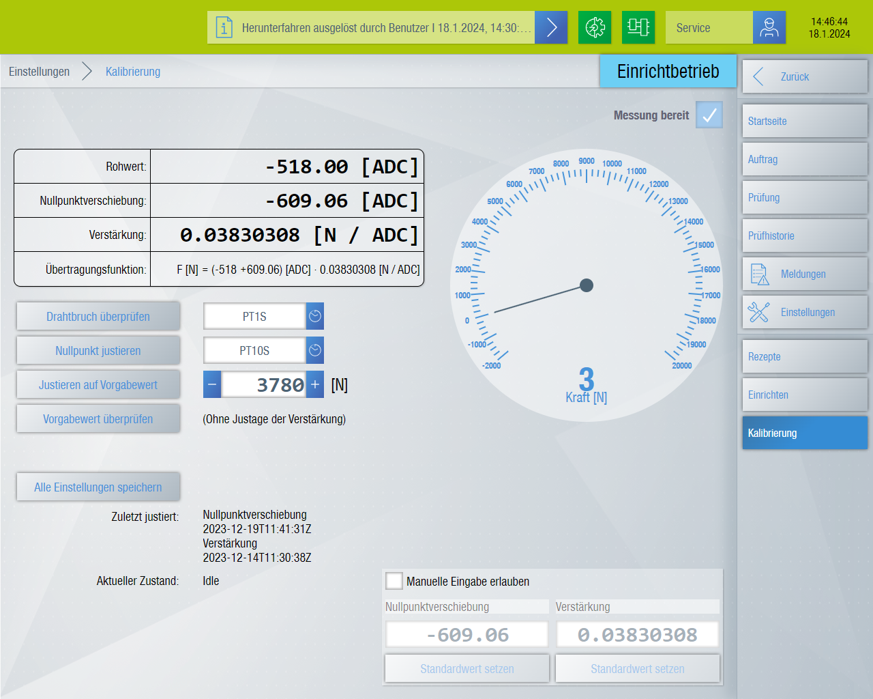Open Auftrag in side menu
The image size is (873, 699).
tap(805, 159)
